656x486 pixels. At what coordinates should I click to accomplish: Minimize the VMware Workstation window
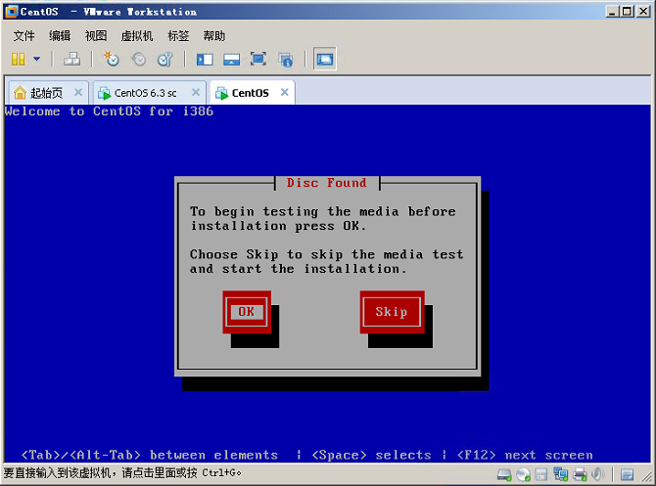pyautogui.click(x=612, y=12)
